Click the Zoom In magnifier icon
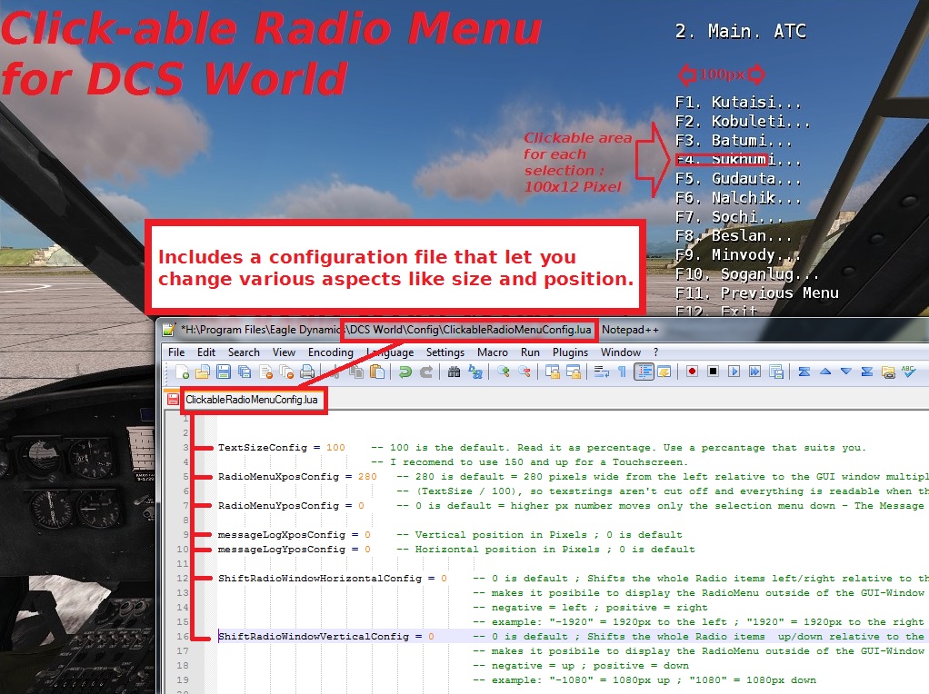This screenshot has width=929, height=694. click(504, 372)
